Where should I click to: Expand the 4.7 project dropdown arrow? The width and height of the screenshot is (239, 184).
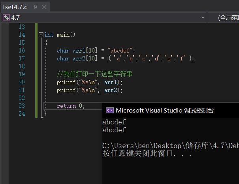[x=203, y=18]
